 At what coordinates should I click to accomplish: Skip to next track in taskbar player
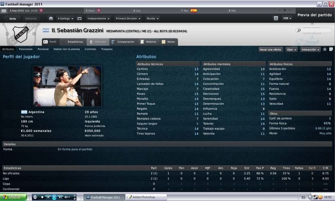61,197
